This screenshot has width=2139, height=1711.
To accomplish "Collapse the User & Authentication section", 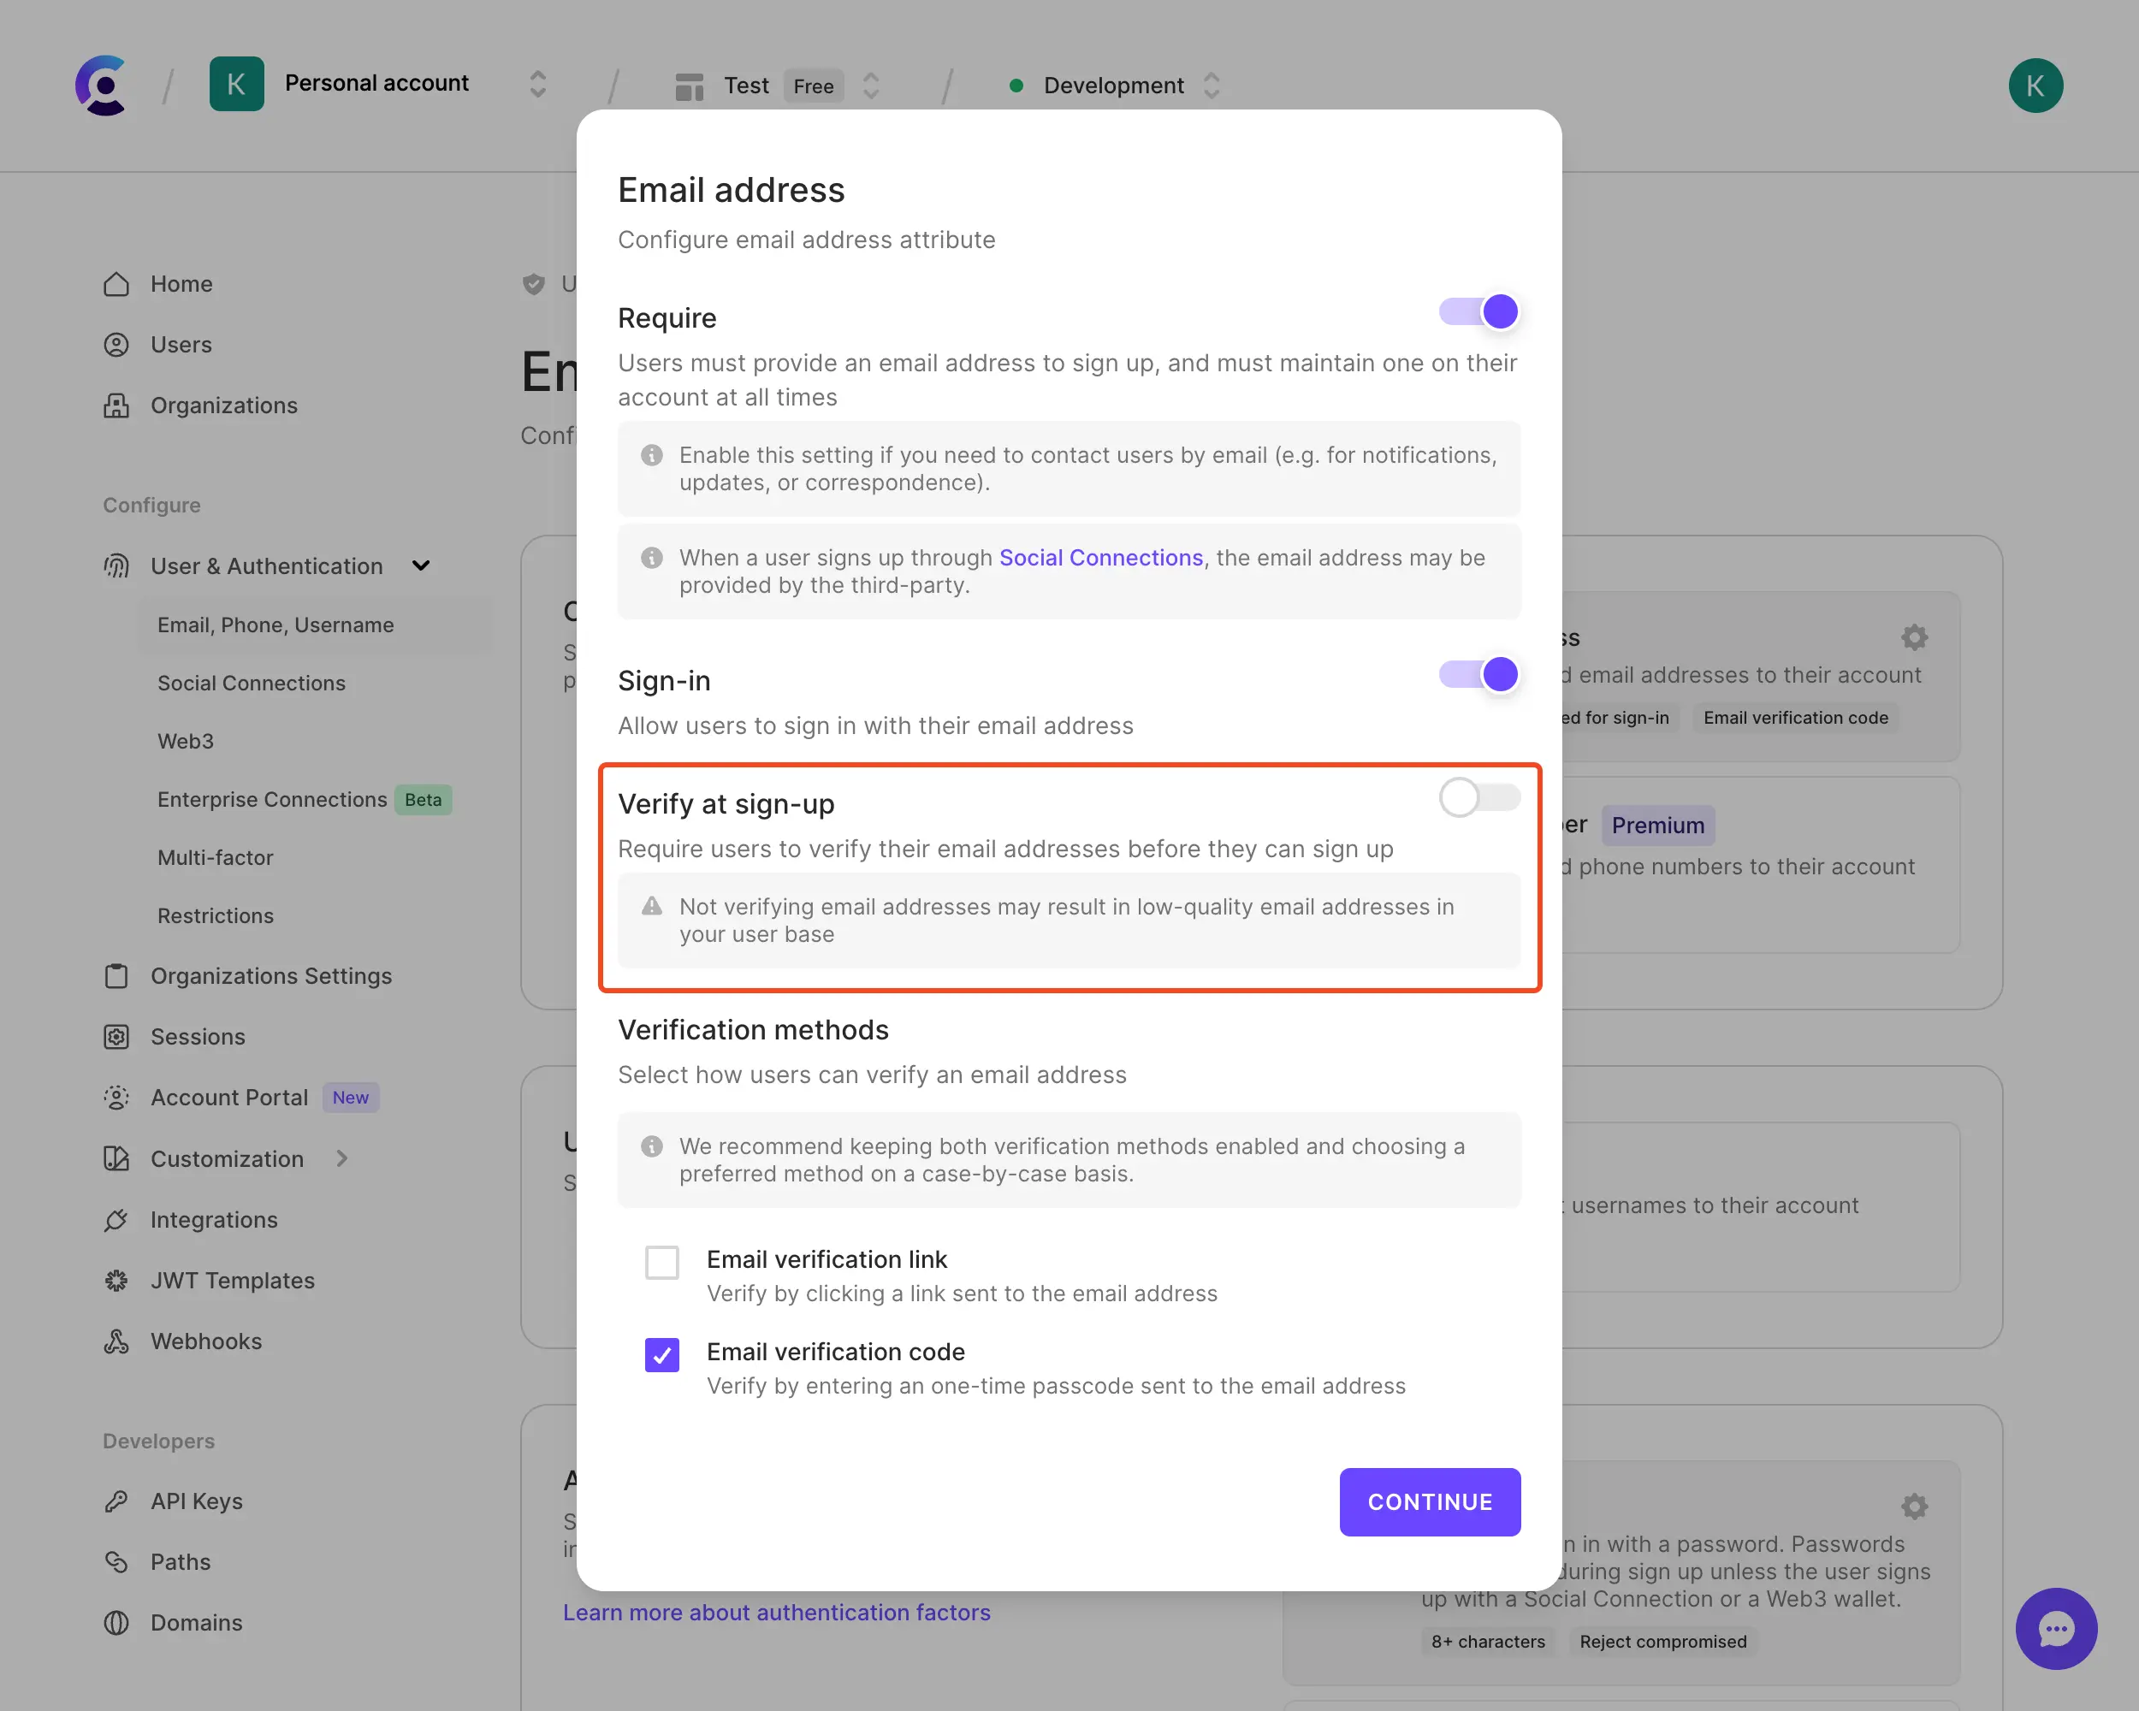I will tap(421, 565).
